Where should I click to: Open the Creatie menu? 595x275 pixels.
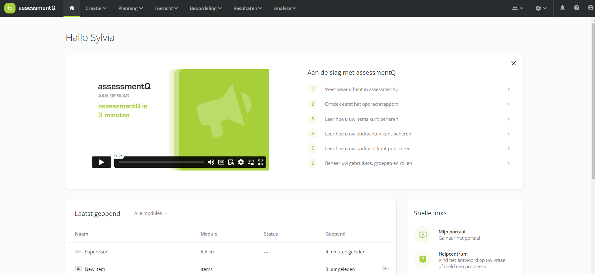[96, 8]
